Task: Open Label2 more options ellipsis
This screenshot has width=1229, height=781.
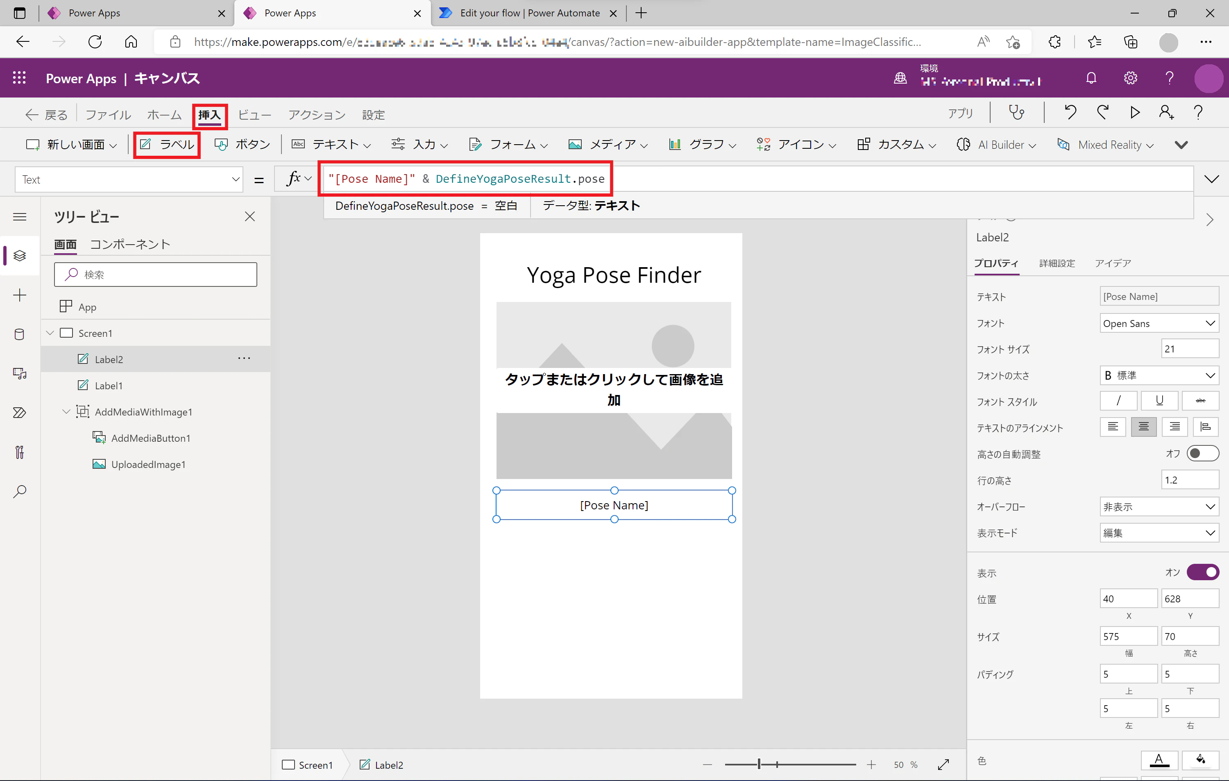Action: 244,359
